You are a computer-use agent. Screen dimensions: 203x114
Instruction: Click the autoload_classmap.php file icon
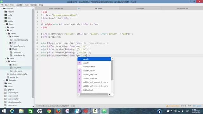(8, 74)
